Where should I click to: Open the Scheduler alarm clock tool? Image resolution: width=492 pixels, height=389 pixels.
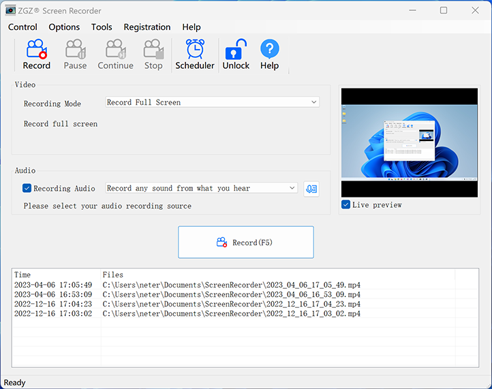click(195, 55)
